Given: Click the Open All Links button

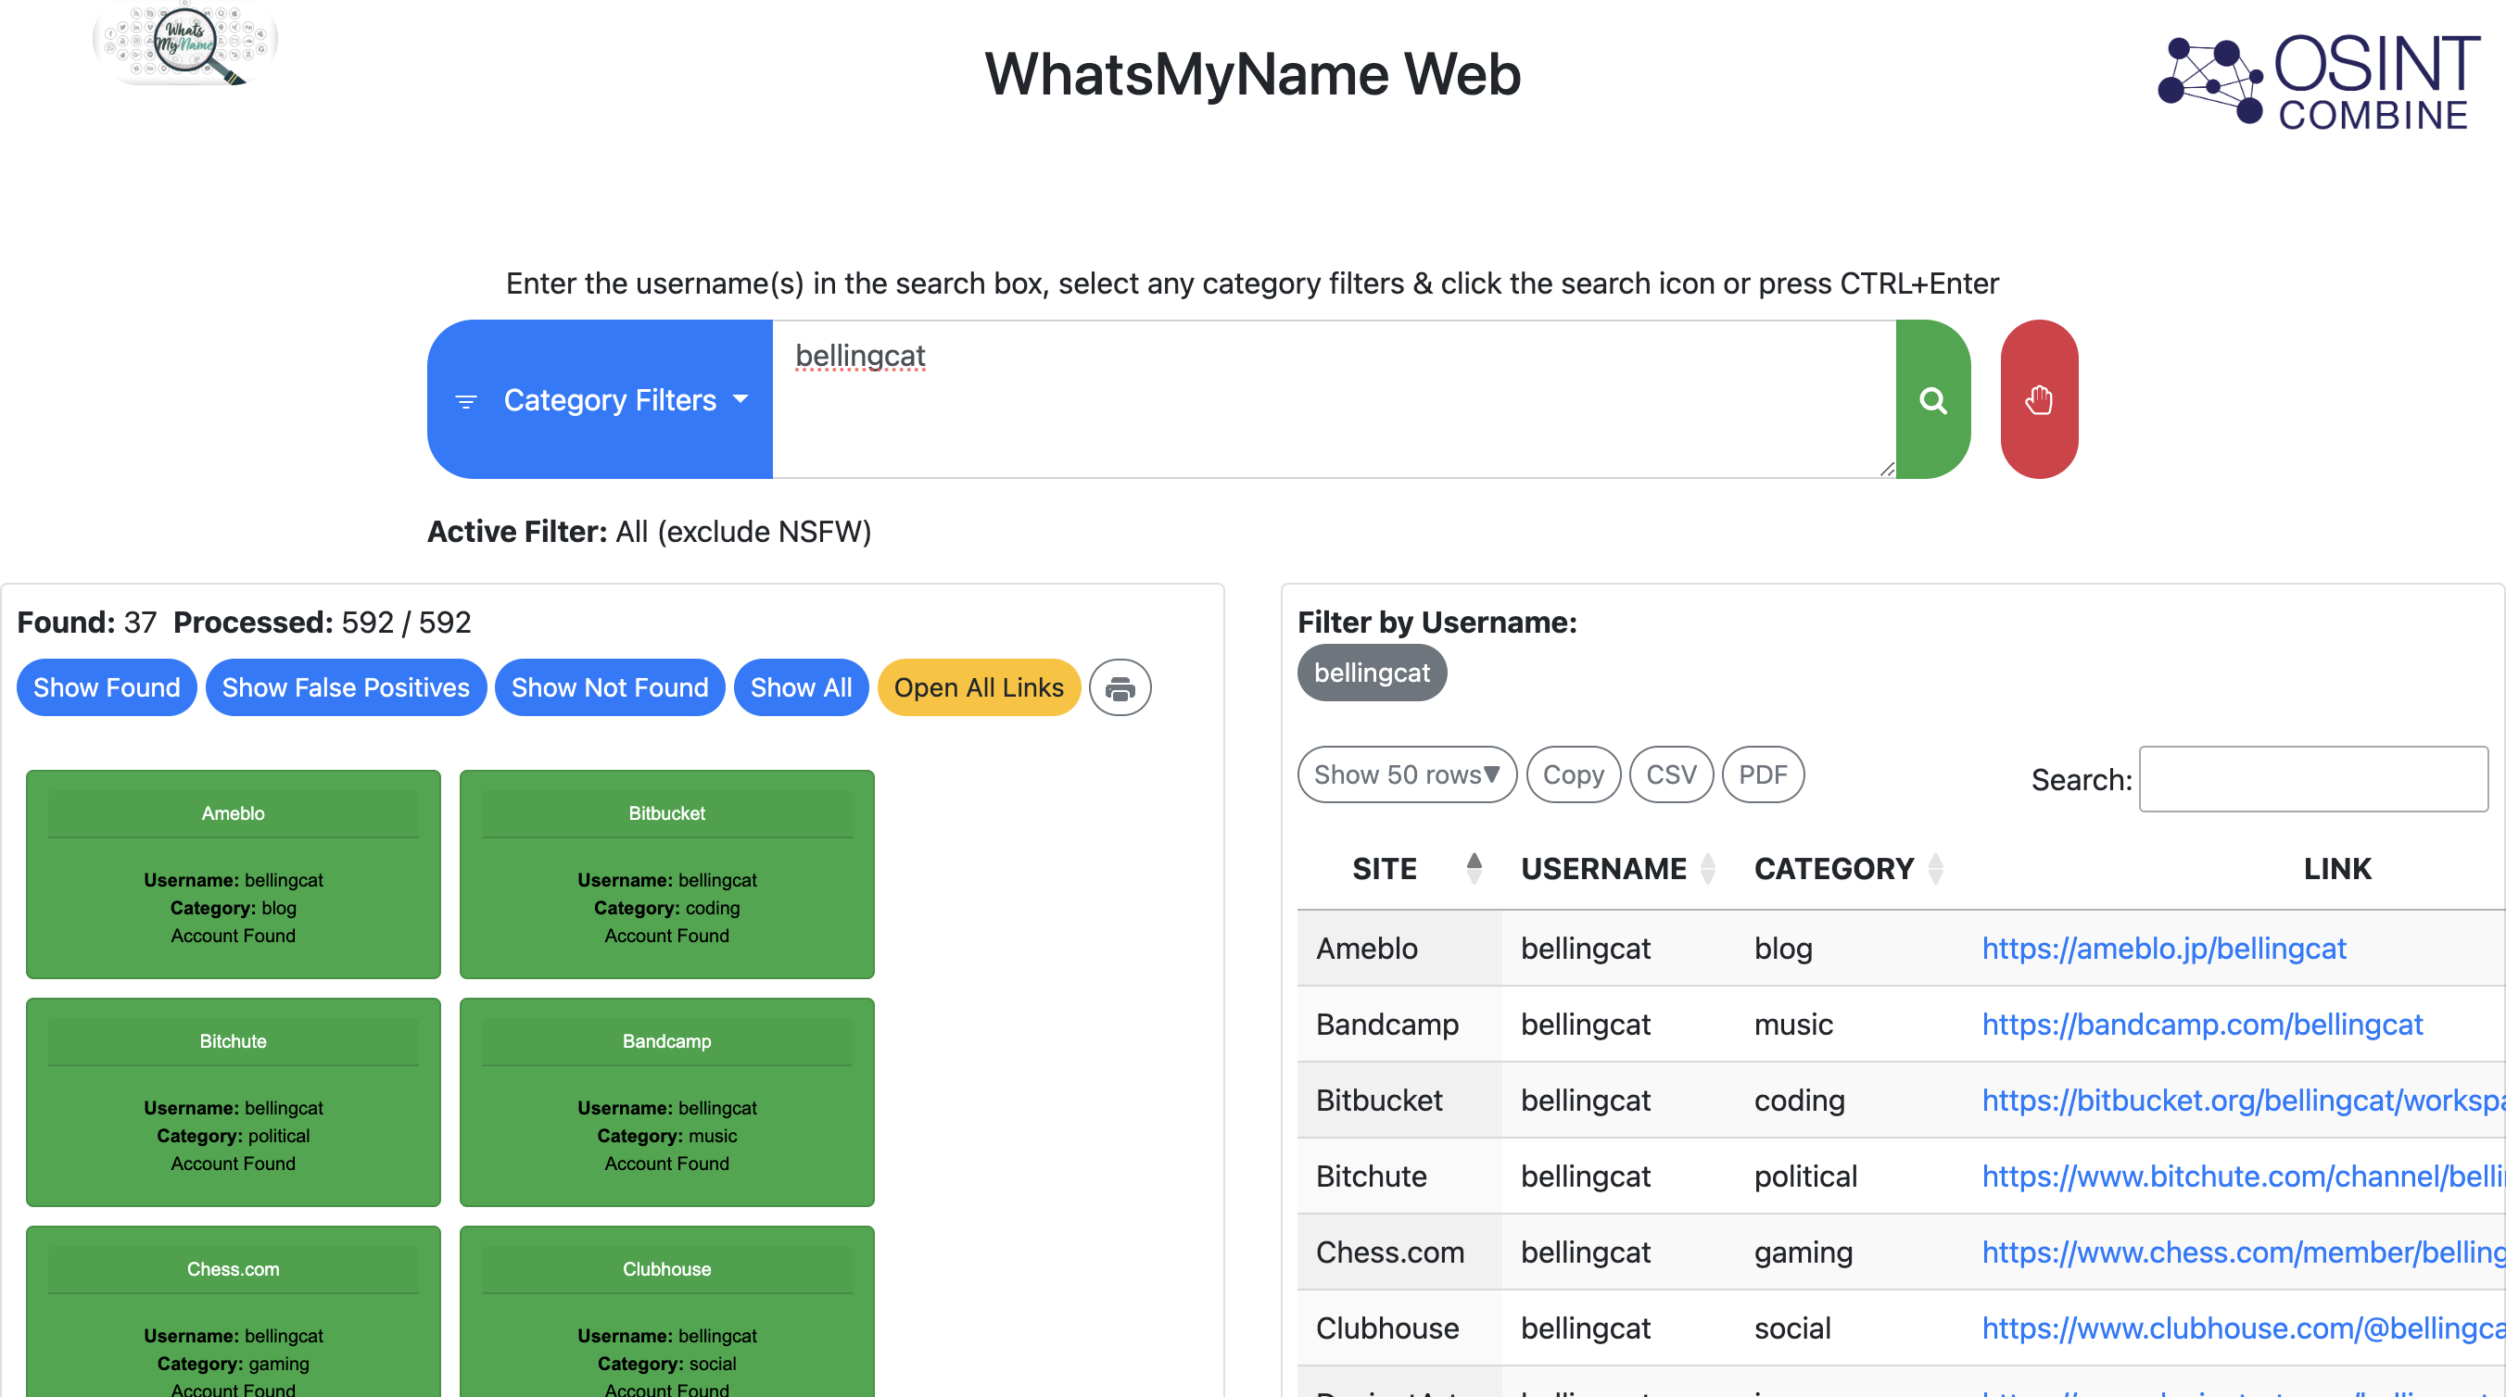Looking at the screenshot, I should pos(978,687).
